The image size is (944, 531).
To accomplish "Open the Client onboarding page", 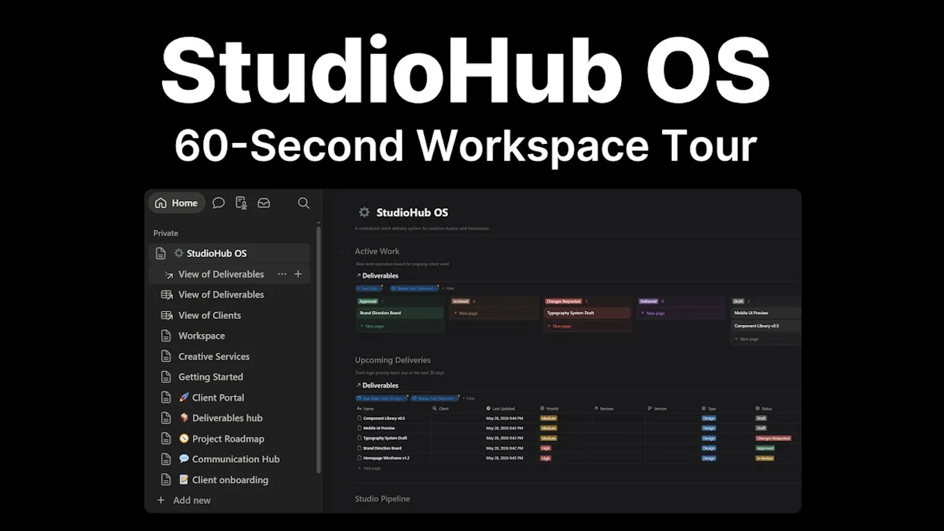I will (x=230, y=480).
